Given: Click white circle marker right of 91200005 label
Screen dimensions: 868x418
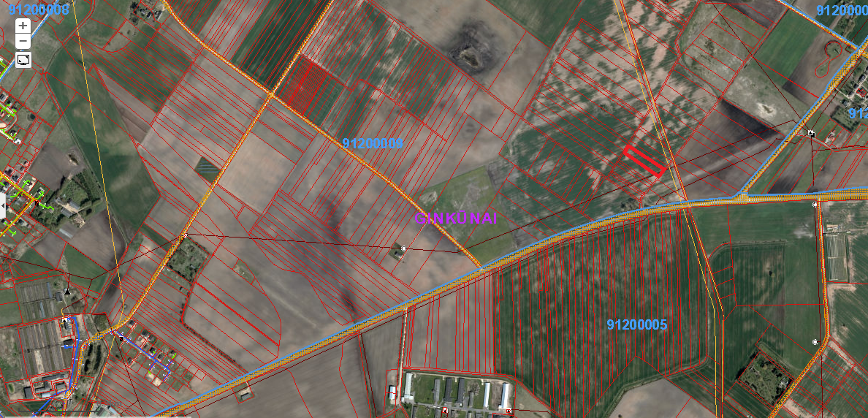Looking at the screenshot, I should [x=815, y=342].
